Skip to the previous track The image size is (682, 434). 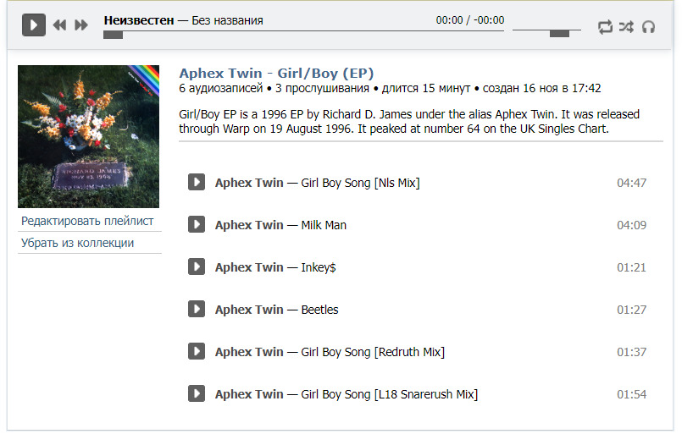[59, 25]
